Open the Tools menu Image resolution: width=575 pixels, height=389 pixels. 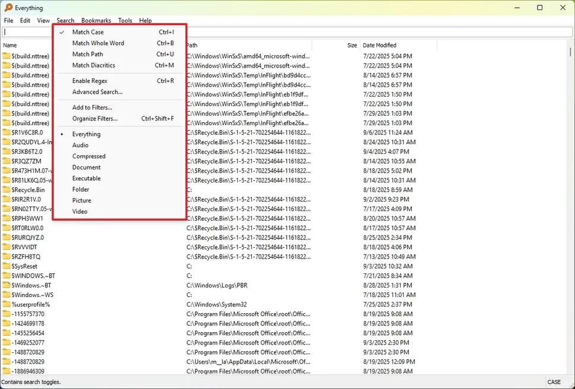[125, 20]
